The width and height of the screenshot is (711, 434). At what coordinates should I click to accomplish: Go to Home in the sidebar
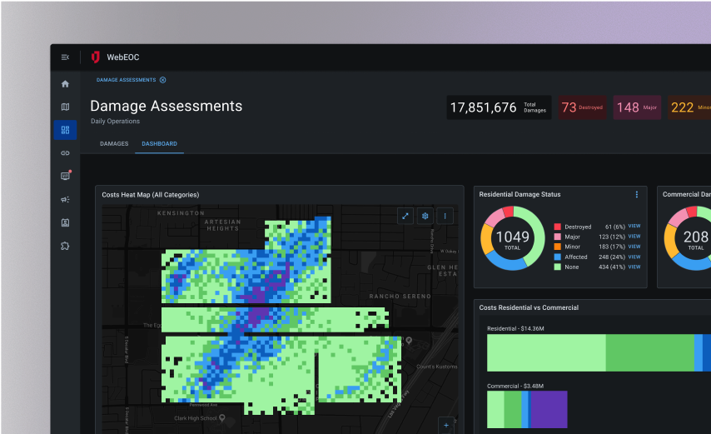65,84
